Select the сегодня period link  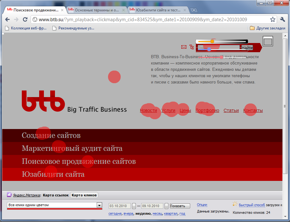pos(115,213)
